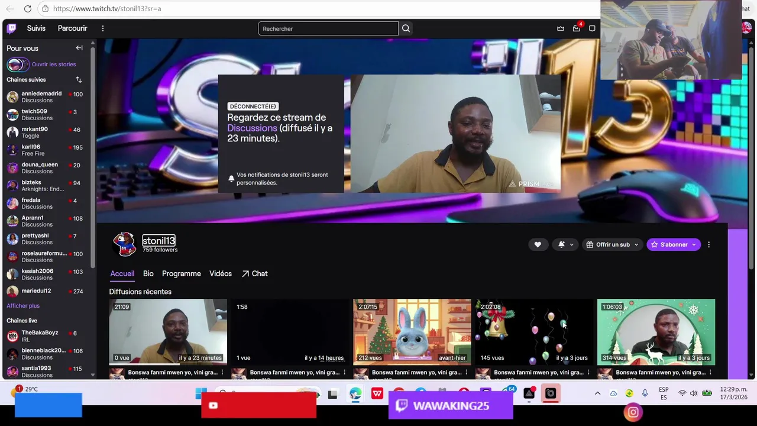Click Afficher plus in followed channels
Screen dimensions: 757x426
(23, 306)
